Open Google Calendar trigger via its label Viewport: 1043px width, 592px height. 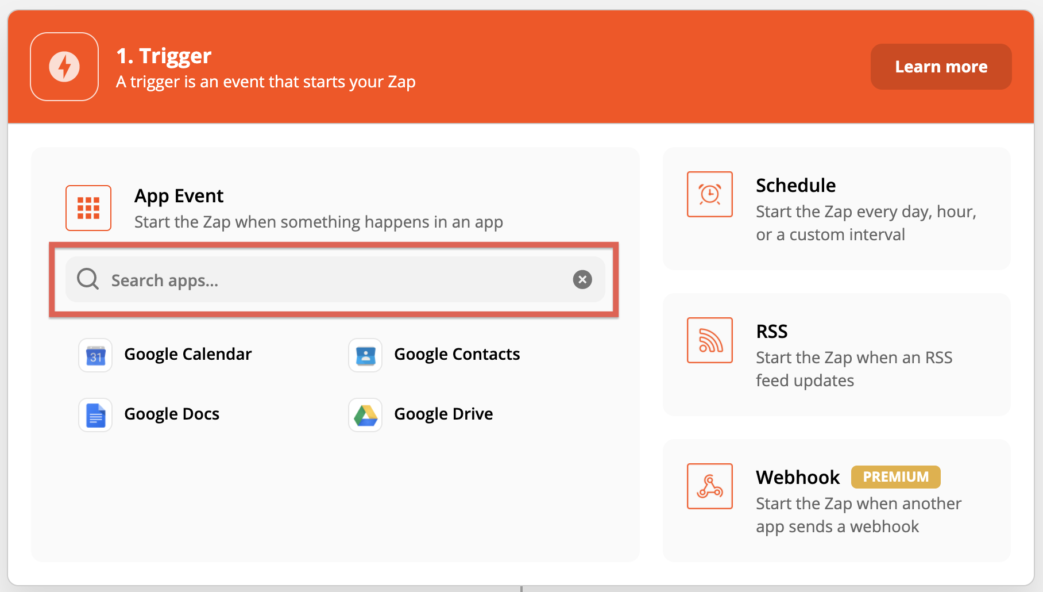click(188, 354)
